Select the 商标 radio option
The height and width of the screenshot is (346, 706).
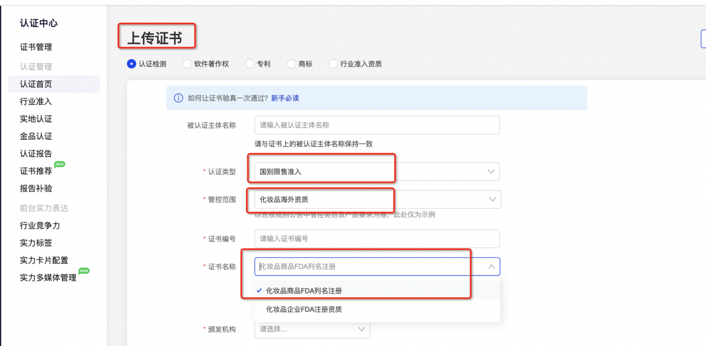[x=291, y=64]
